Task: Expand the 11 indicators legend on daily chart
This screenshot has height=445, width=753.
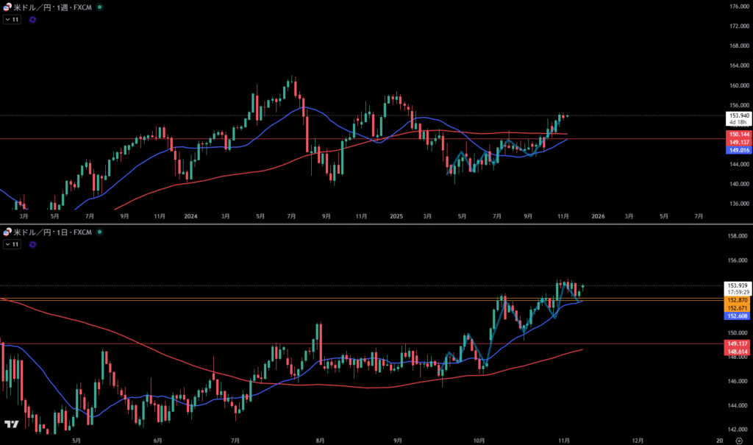Action: [13, 243]
